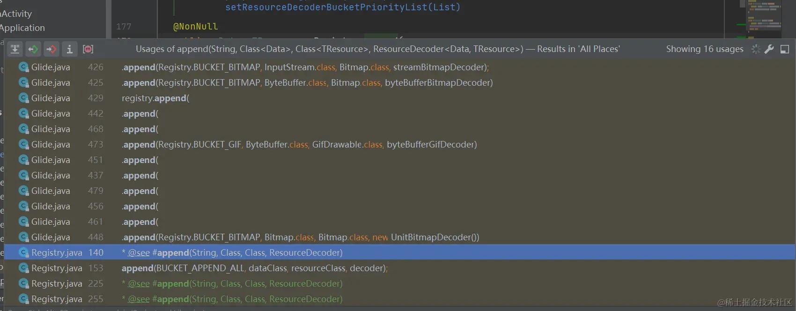The image size is (796, 311).
Task: Select Registry.java @see usage at line 255
Action: [400, 299]
